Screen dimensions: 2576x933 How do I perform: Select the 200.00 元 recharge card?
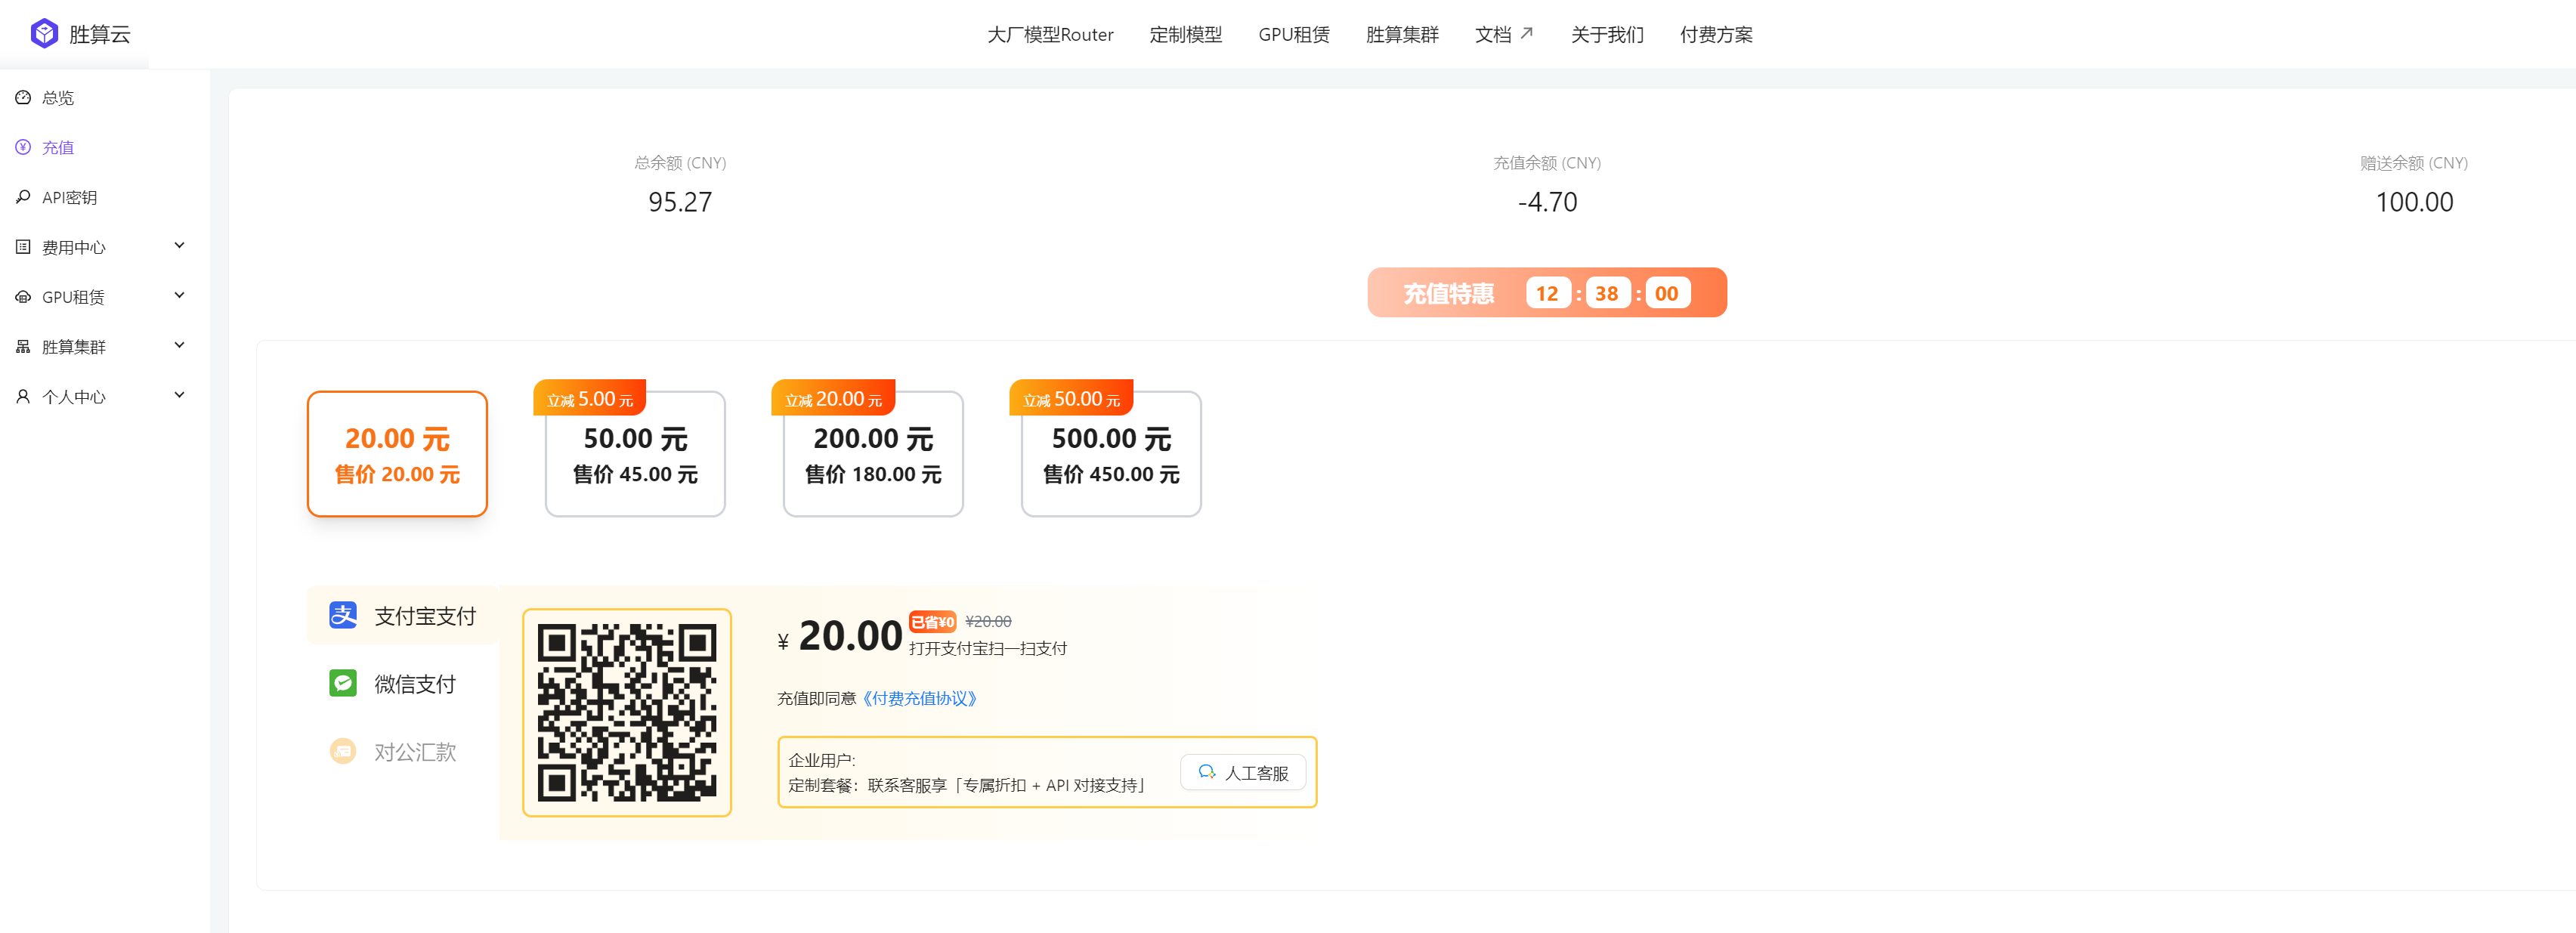pyautogui.click(x=873, y=454)
